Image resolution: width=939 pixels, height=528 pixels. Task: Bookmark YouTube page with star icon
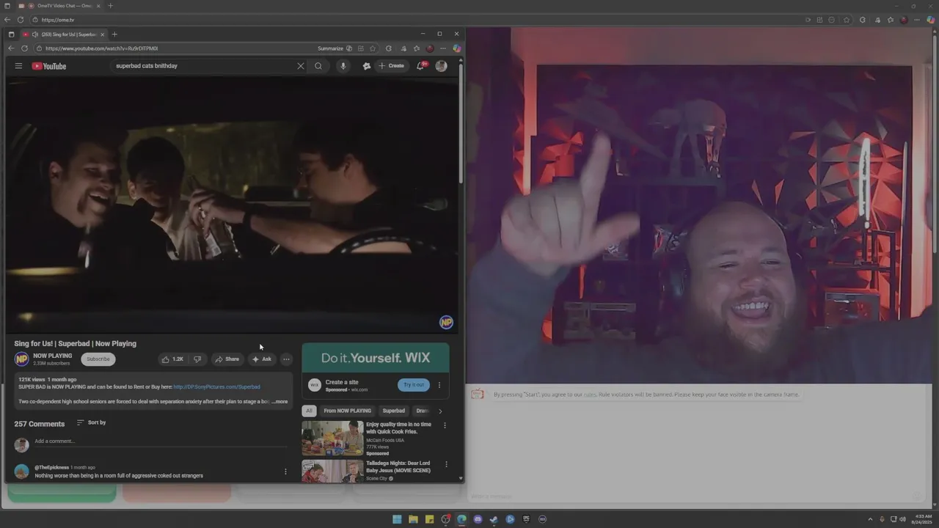click(x=373, y=48)
